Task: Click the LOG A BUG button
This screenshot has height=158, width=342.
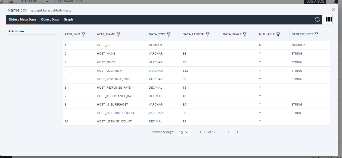Action: pyautogui.click(x=315, y=2)
